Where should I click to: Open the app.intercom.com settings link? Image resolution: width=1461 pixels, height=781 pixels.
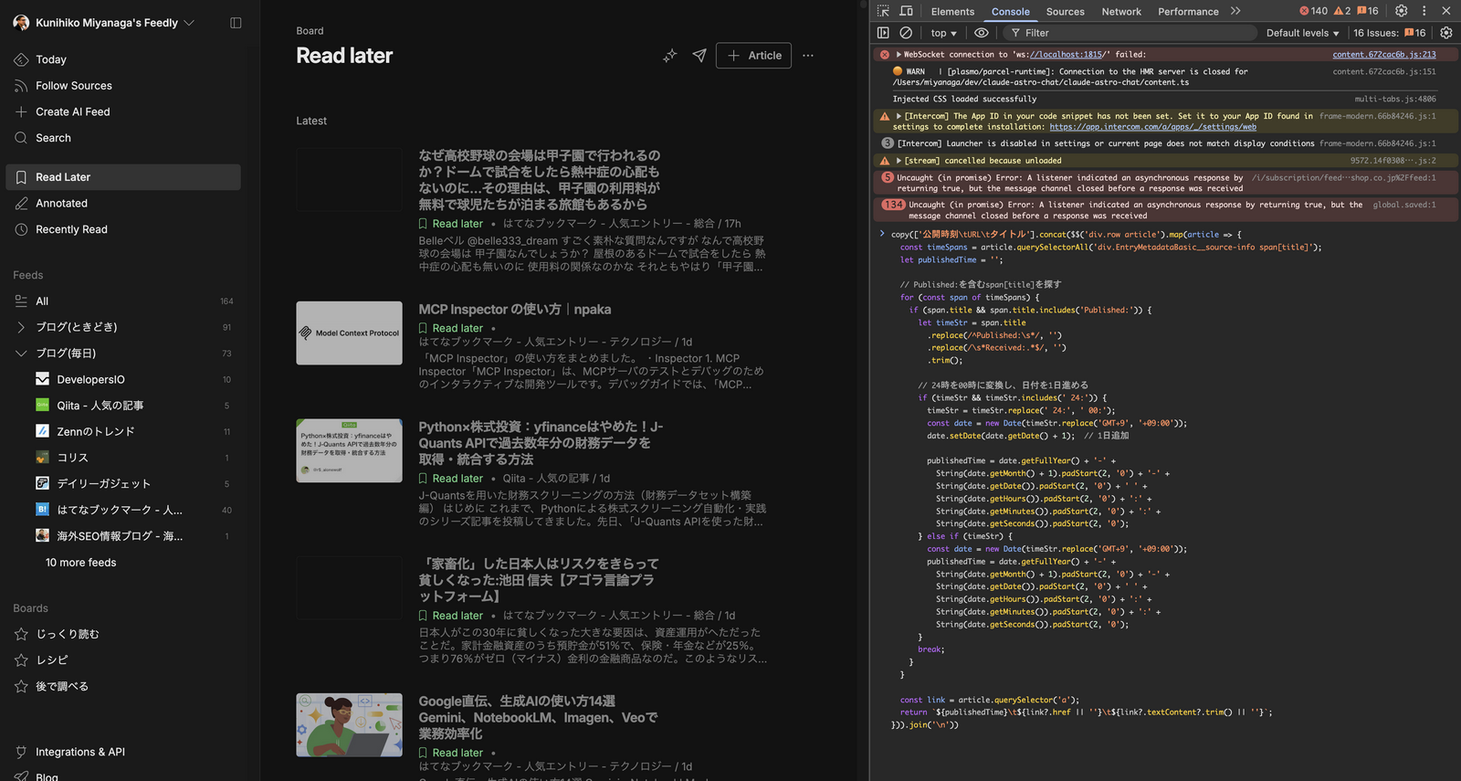coord(1152,127)
